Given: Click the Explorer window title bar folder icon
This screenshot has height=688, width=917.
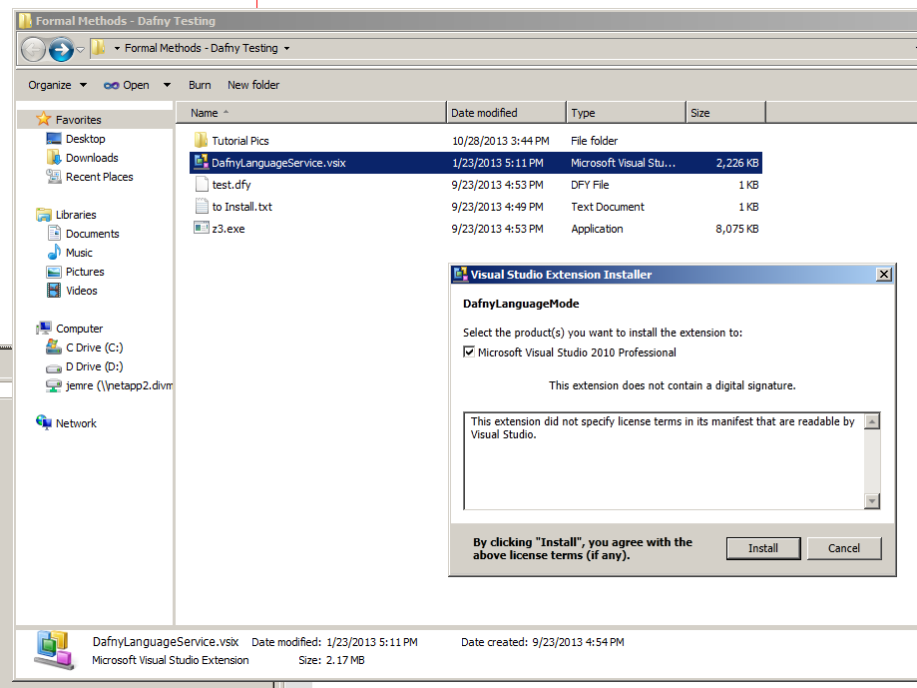Looking at the screenshot, I should tap(25, 21).
